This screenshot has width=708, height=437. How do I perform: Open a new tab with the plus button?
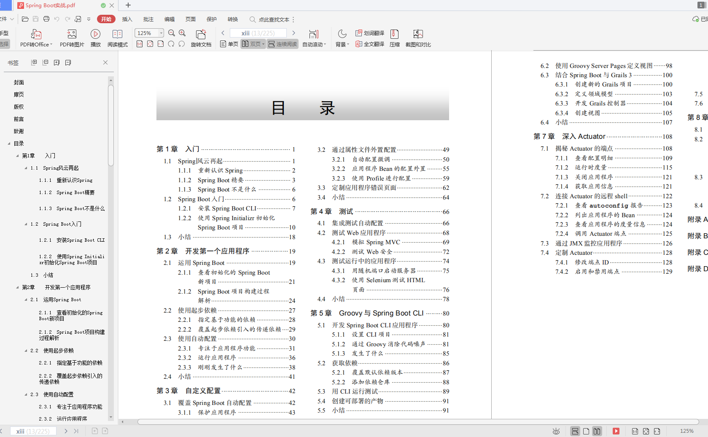point(128,5)
